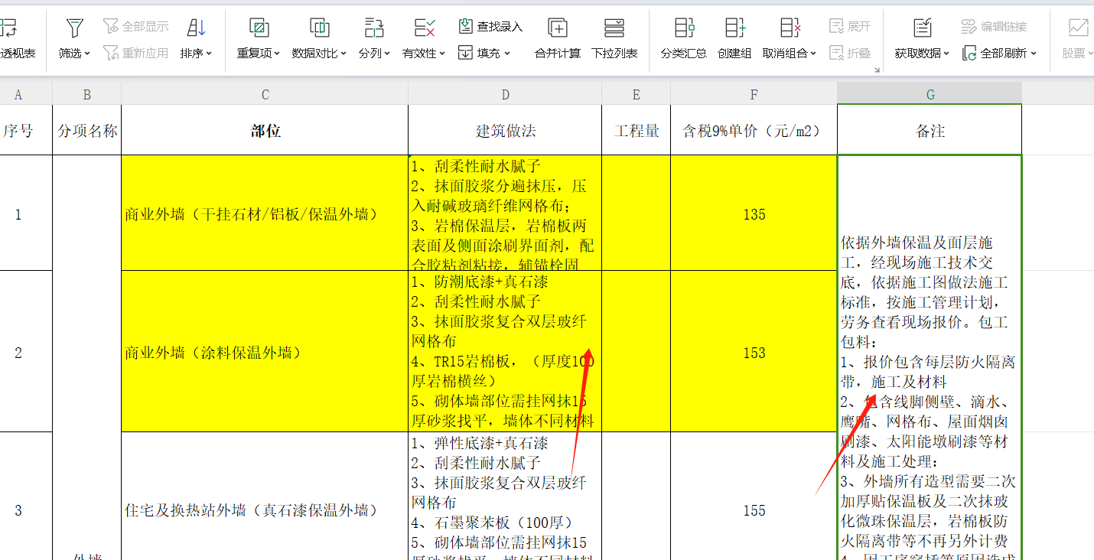1094x560 pixels.
Task: Click the 有效性 data validation icon
Action: tap(424, 28)
